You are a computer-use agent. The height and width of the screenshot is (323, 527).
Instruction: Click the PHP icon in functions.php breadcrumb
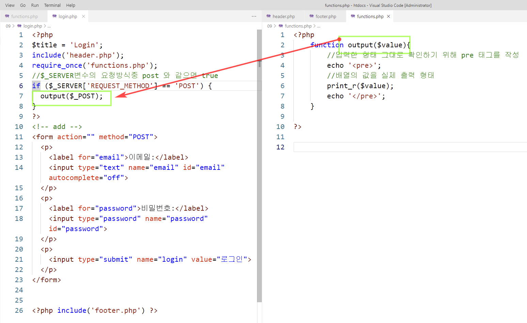[x=281, y=26]
